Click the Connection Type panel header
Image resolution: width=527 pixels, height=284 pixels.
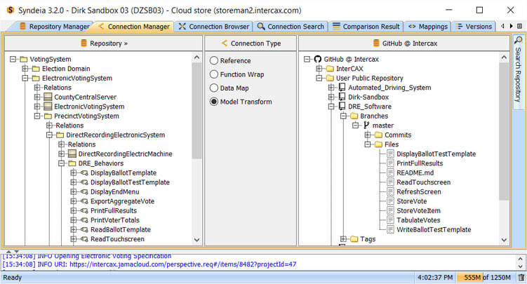[251, 43]
